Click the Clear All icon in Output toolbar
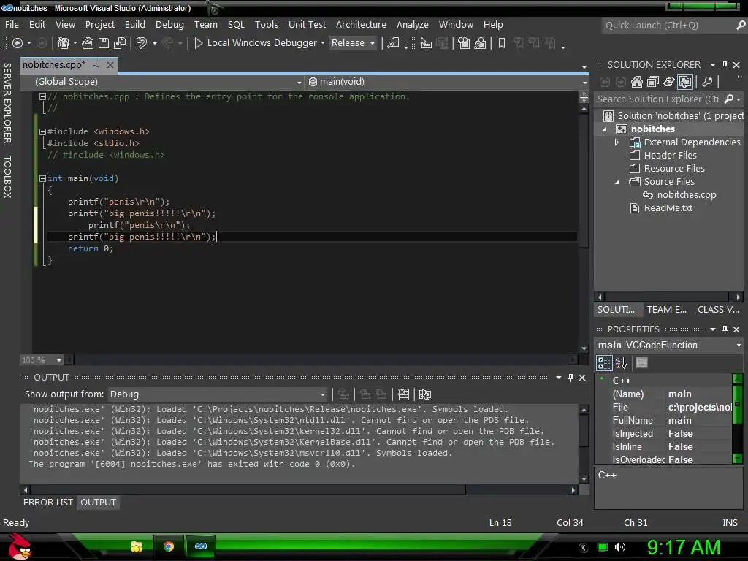 coord(403,394)
